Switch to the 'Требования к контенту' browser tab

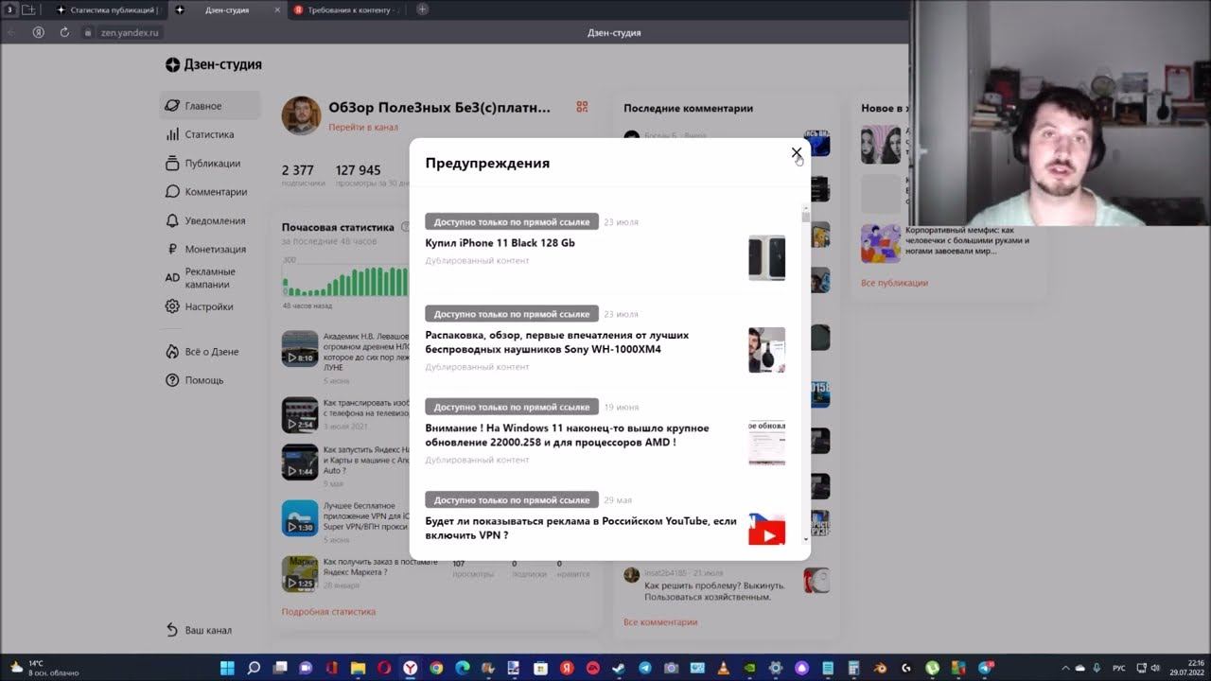[x=348, y=9]
